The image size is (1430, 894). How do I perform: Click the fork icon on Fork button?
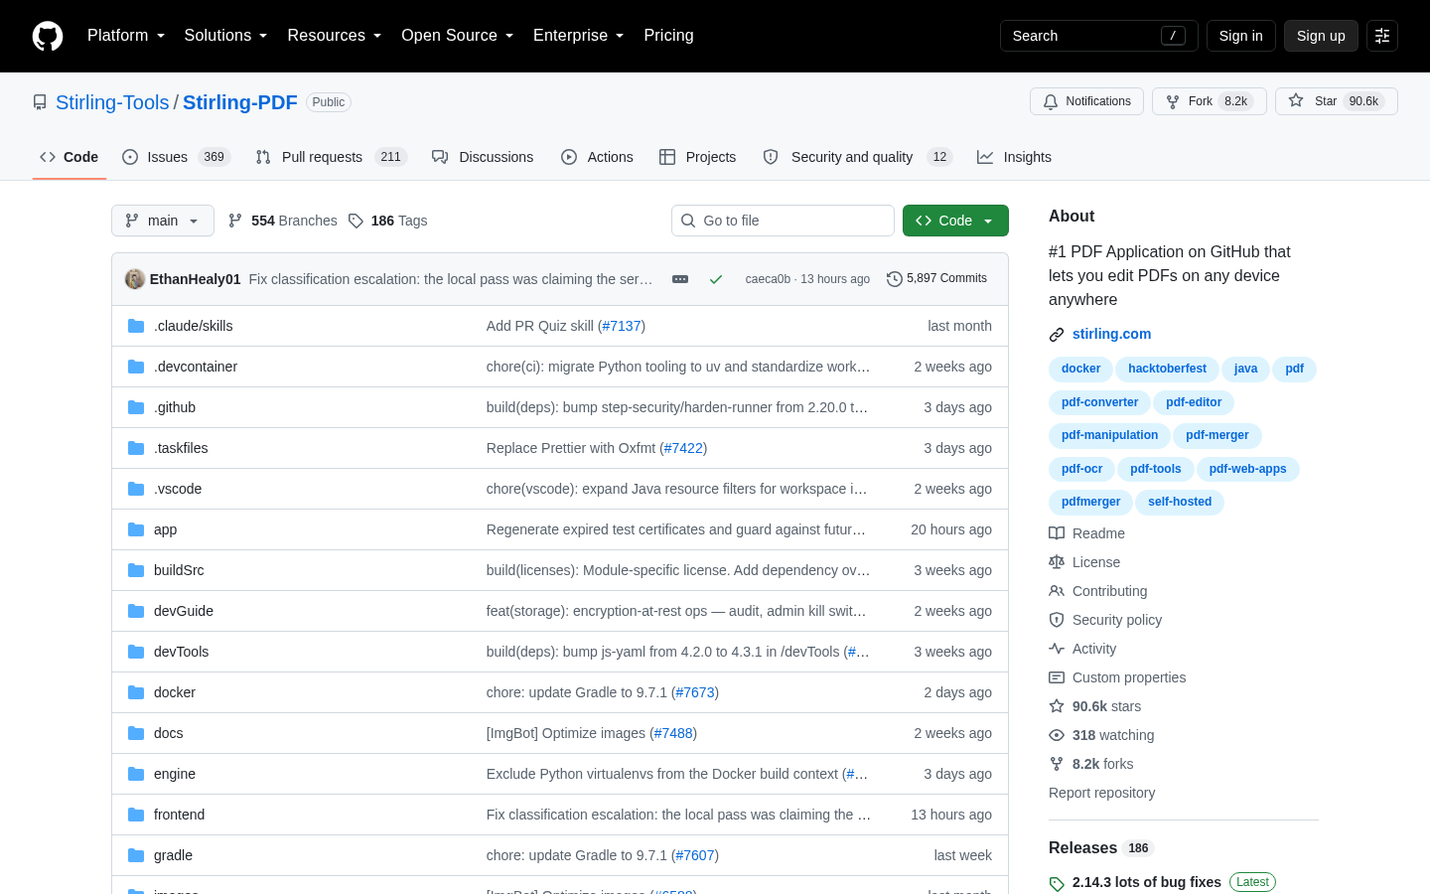coord(1173,101)
